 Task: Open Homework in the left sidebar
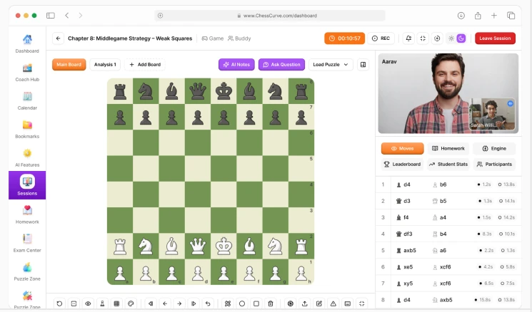pos(27,214)
